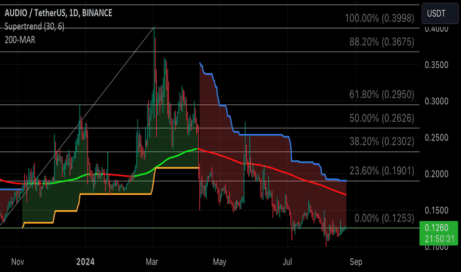Viewport: 461px width, 272px height.
Task: Click the Mar label on time axis
Action: coord(152,262)
